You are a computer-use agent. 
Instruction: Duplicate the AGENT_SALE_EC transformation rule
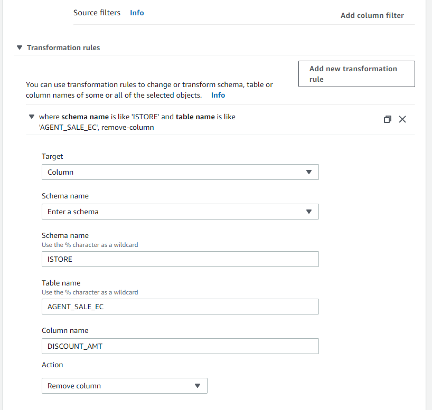pyautogui.click(x=387, y=119)
